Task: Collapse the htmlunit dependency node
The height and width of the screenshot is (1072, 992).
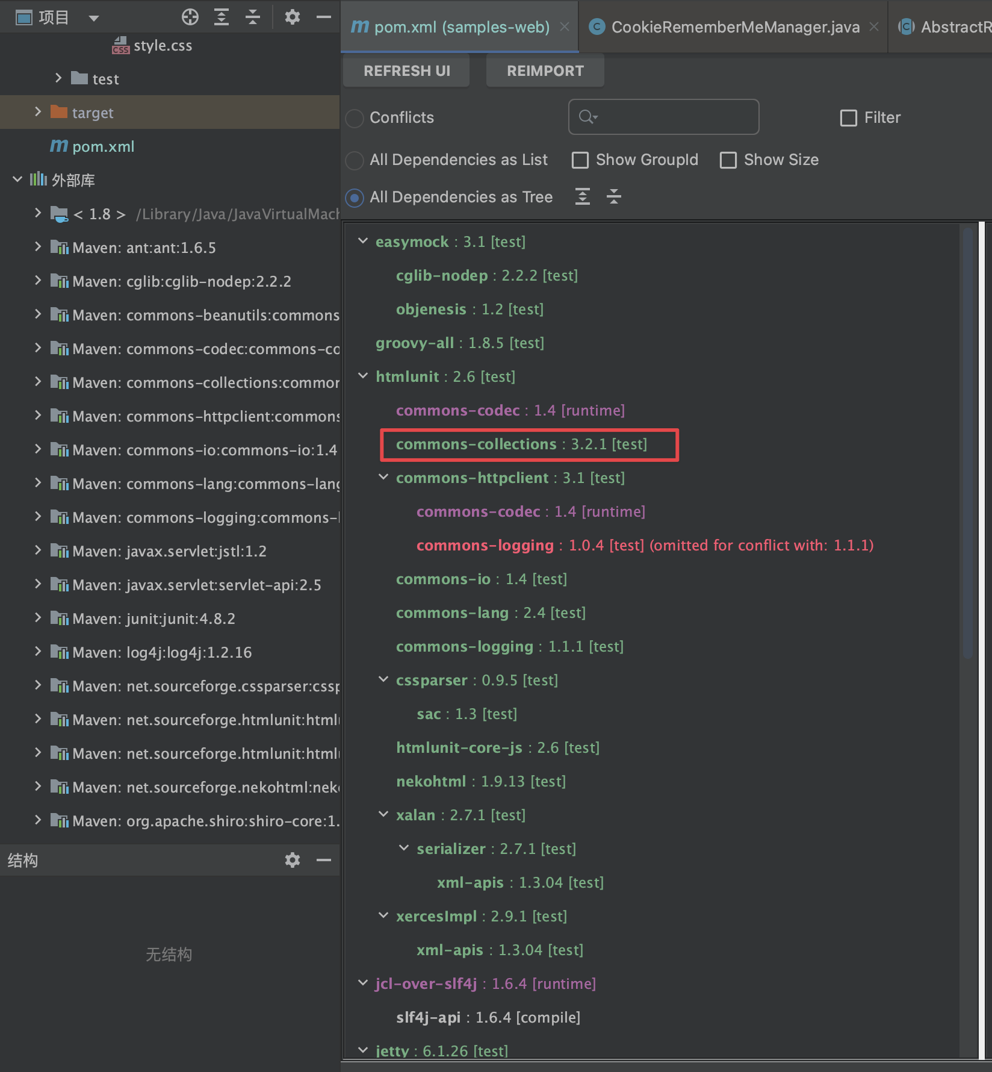Action: tap(363, 376)
